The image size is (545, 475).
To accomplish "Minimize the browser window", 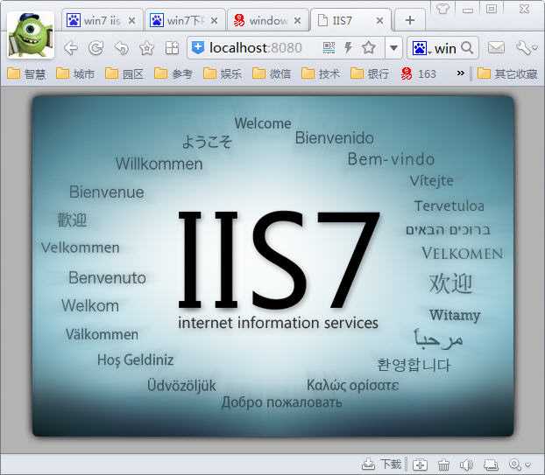I will pos(468,10).
